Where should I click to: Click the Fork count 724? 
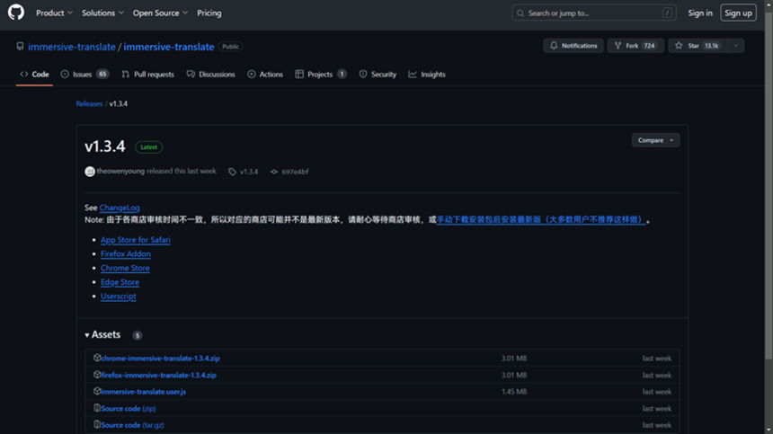(649, 46)
